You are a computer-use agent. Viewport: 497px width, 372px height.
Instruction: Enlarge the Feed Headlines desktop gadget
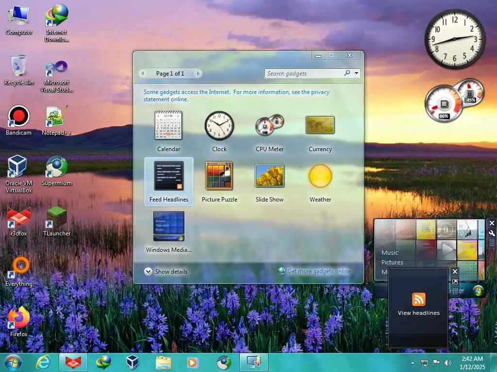(455, 281)
